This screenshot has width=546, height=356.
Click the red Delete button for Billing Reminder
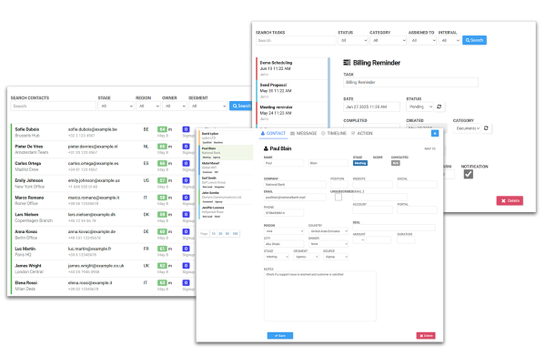(510, 200)
